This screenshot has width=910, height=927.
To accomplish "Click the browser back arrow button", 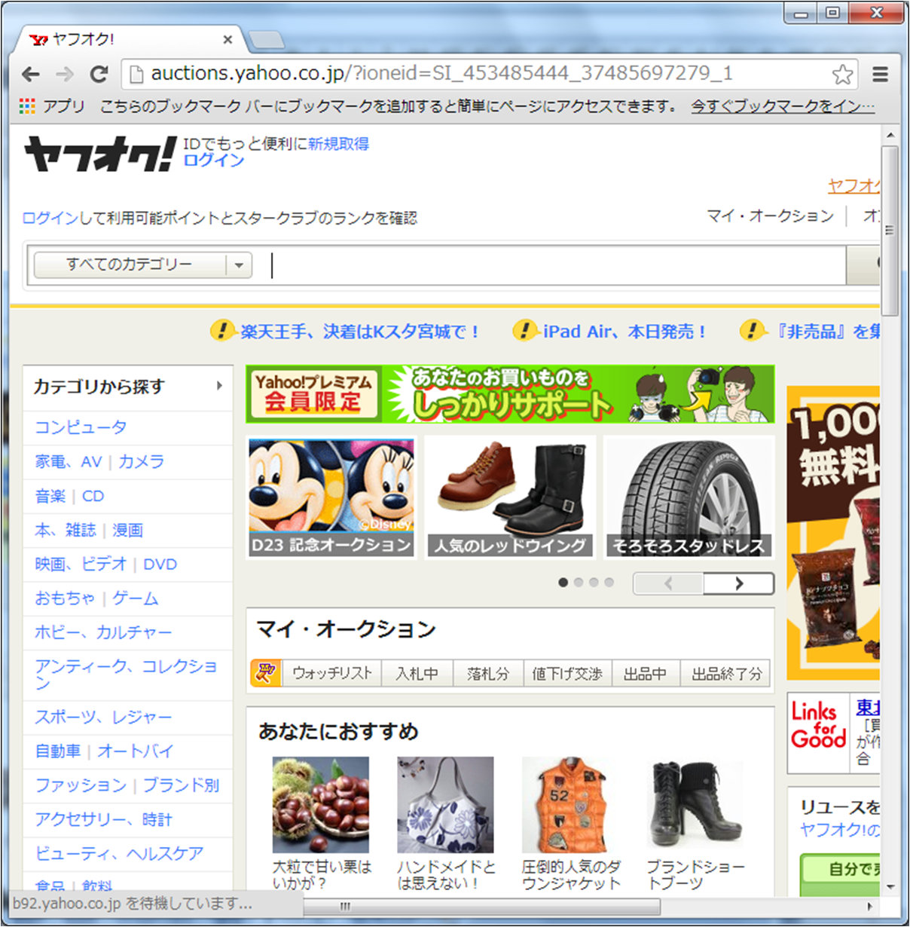I will [31, 74].
